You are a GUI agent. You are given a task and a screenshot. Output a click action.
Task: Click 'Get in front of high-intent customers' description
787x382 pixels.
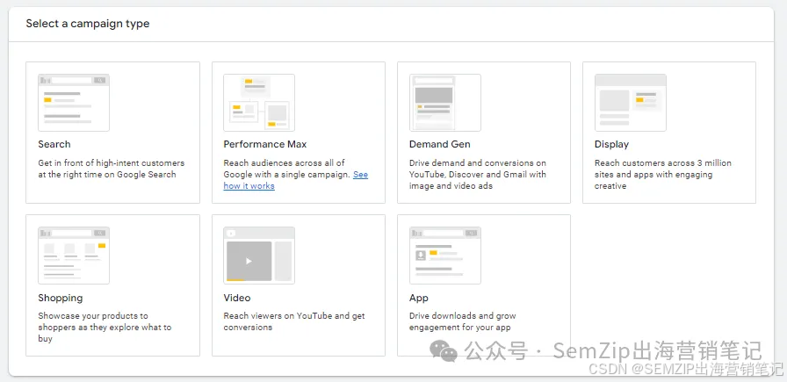click(112, 169)
